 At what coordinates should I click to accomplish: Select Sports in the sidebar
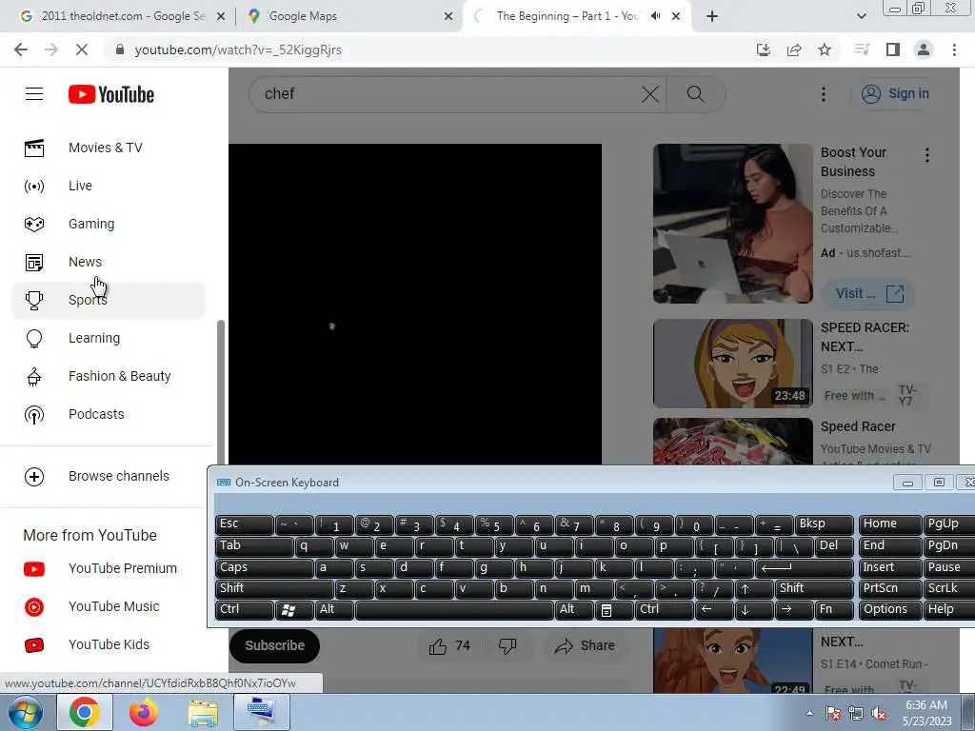pos(109,300)
